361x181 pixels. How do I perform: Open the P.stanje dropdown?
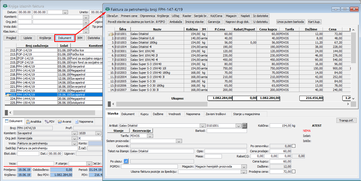coord(89,164)
